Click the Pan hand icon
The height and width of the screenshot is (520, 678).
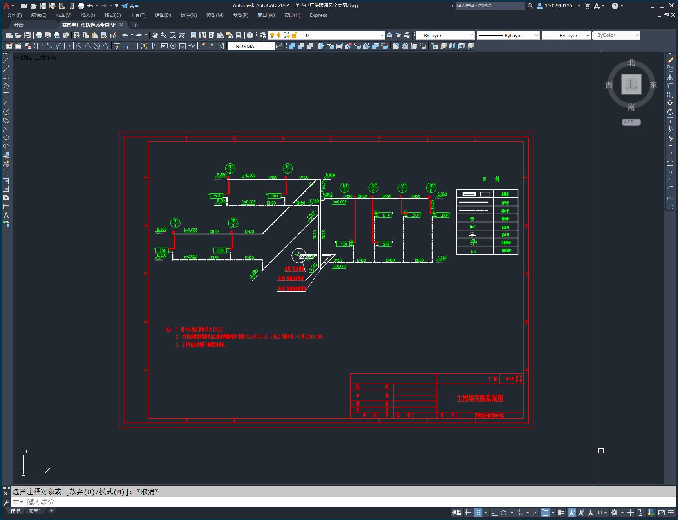(x=155, y=35)
